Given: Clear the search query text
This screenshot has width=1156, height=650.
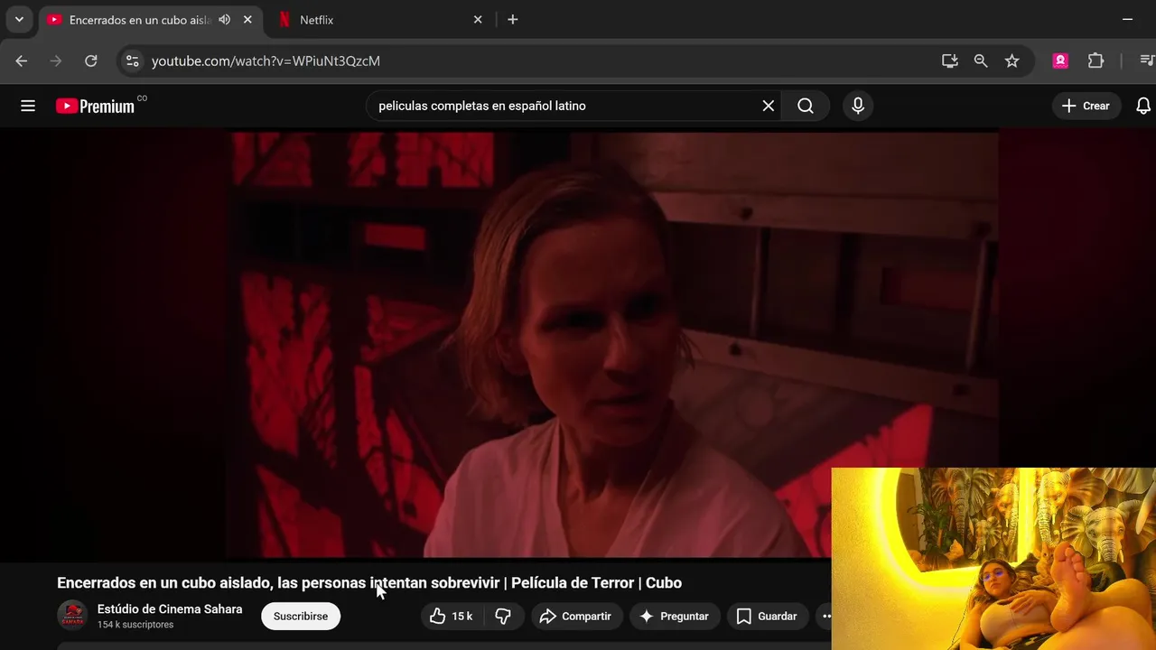Looking at the screenshot, I should [769, 107].
